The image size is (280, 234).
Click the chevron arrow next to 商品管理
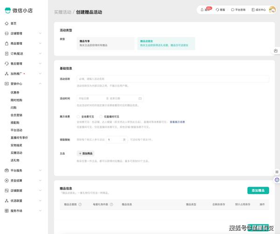[x=40, y=44]
